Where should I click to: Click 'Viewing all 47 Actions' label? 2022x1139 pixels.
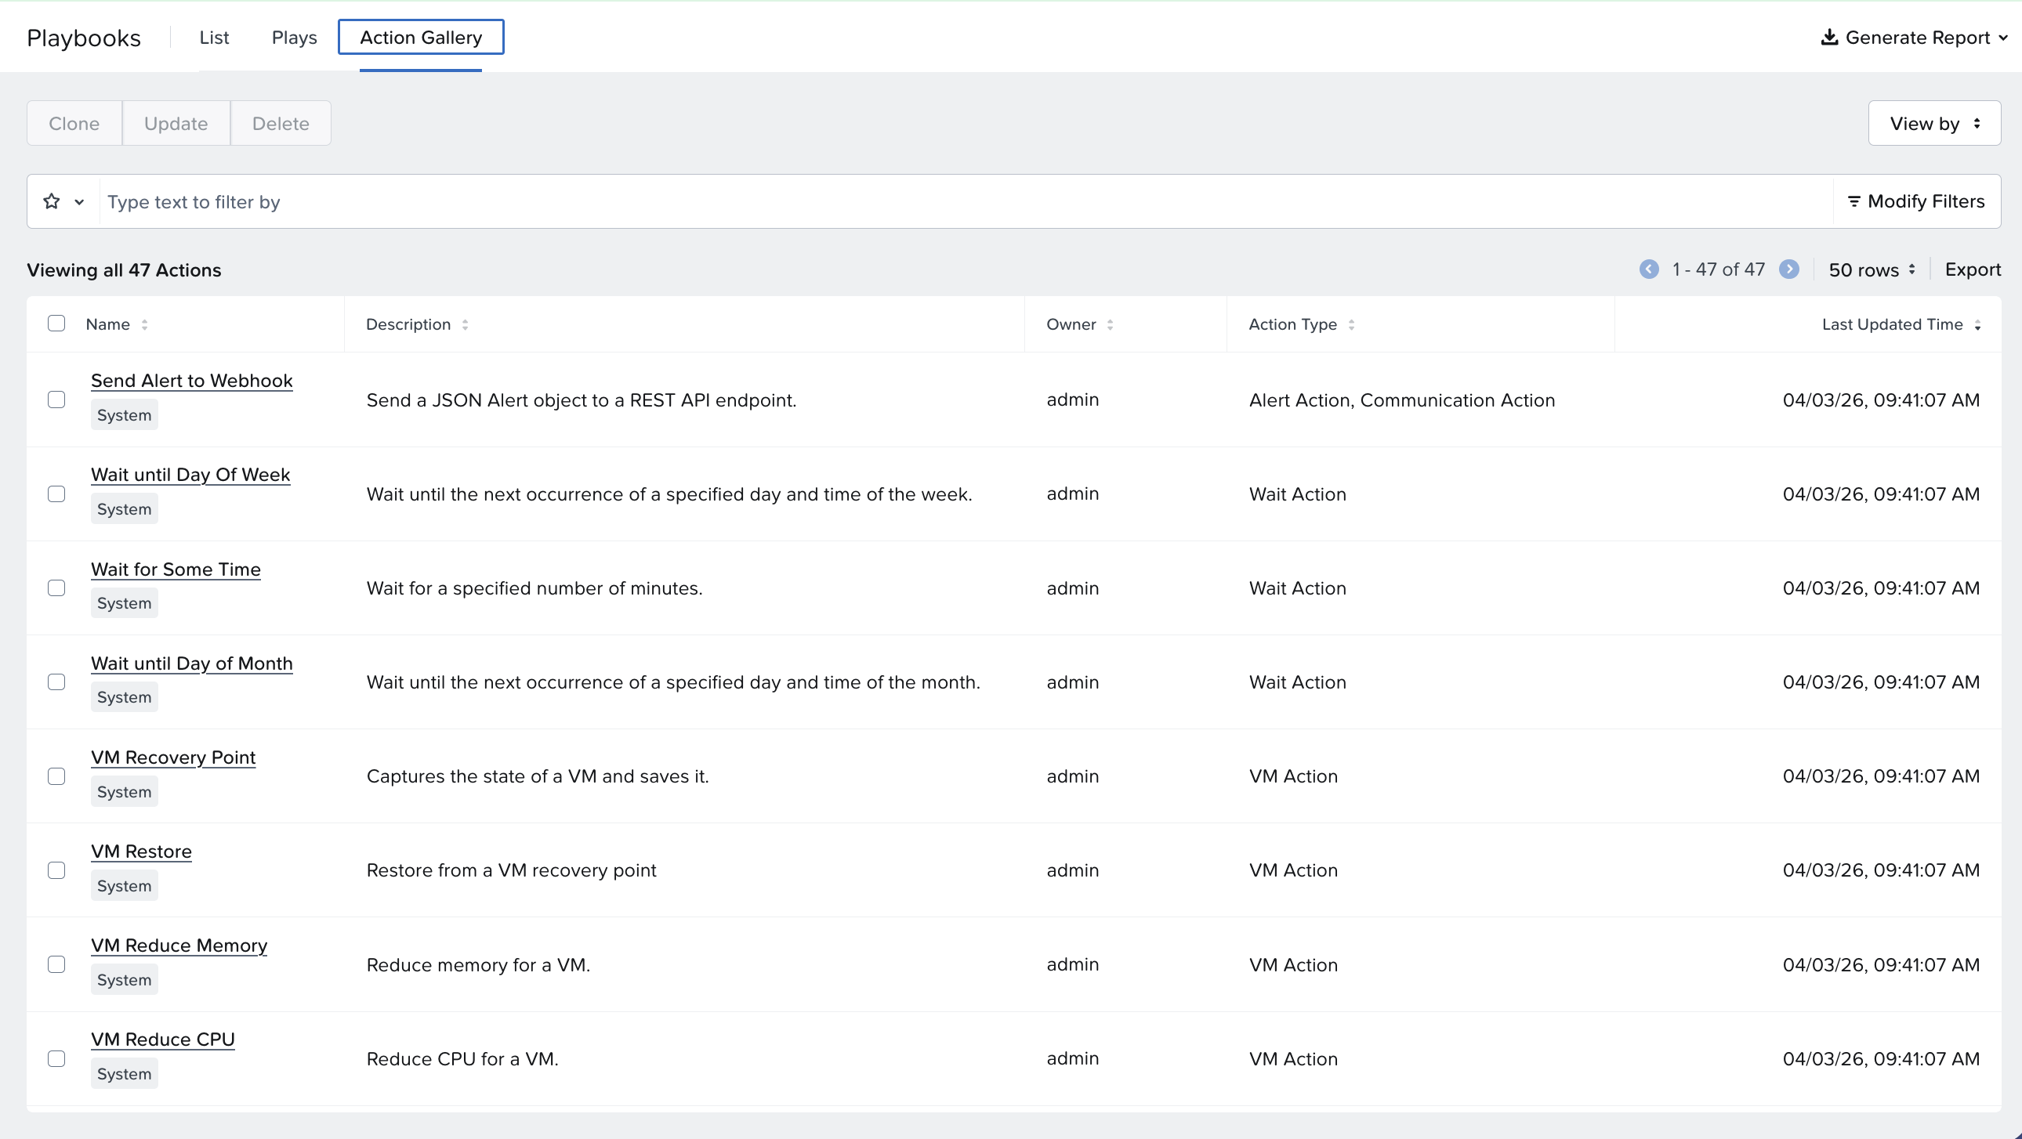[x=124, y=269]
